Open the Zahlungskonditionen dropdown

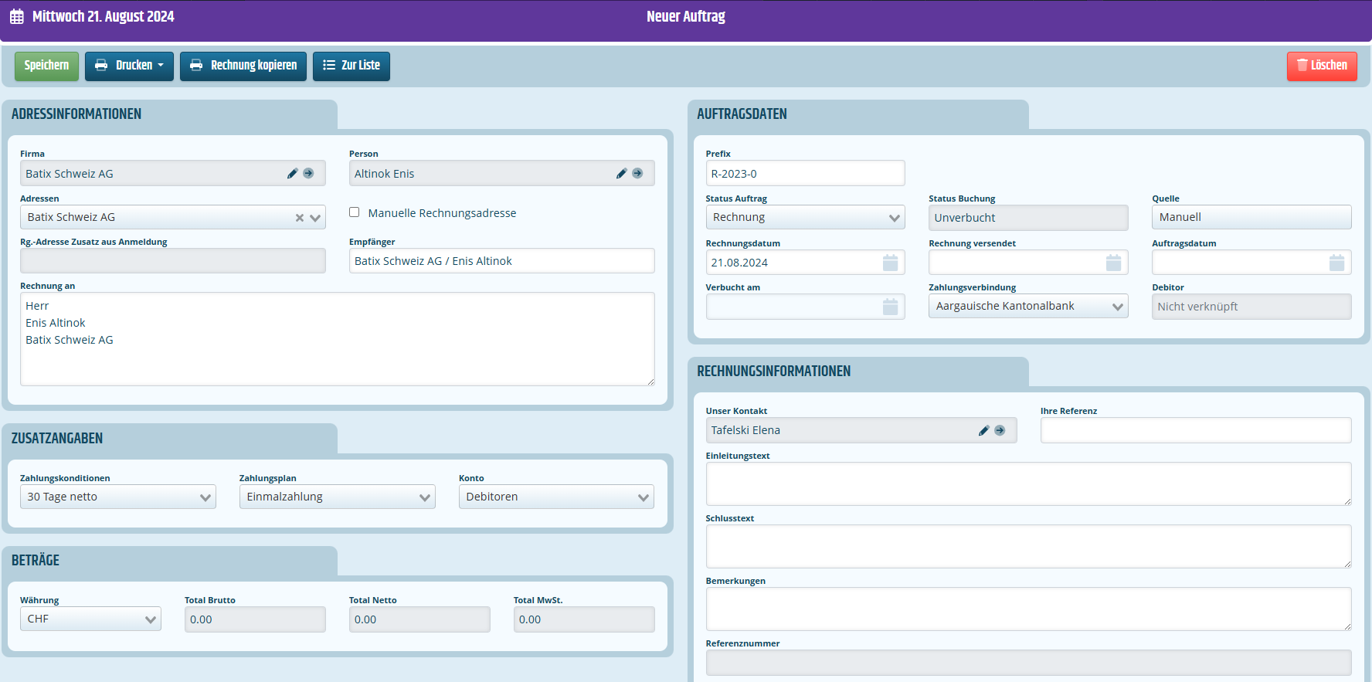pos(118,497)
